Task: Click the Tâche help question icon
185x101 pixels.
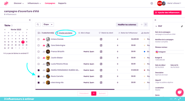Action: point(12,25)
